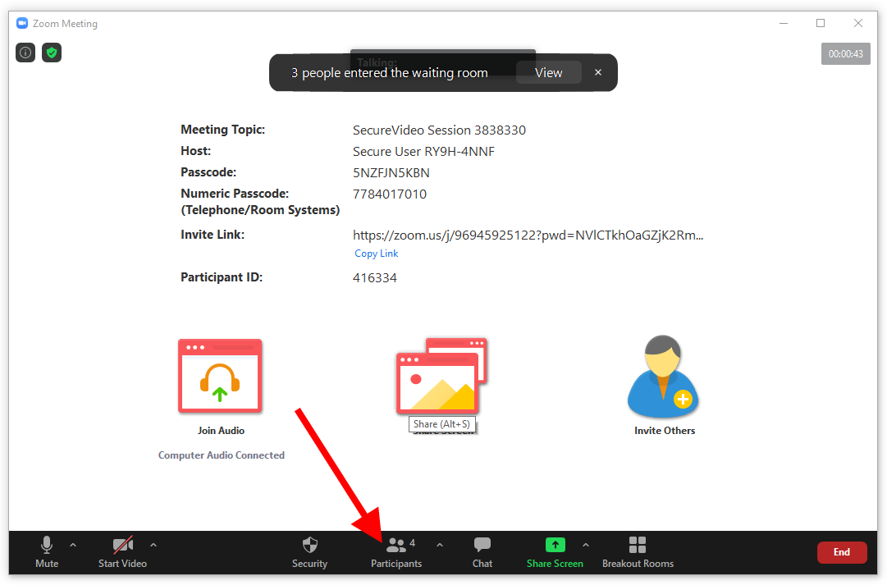Open the Participants panel
This screenshot has width=887, height=585.
pyautogui.click(x=396, y=551)
